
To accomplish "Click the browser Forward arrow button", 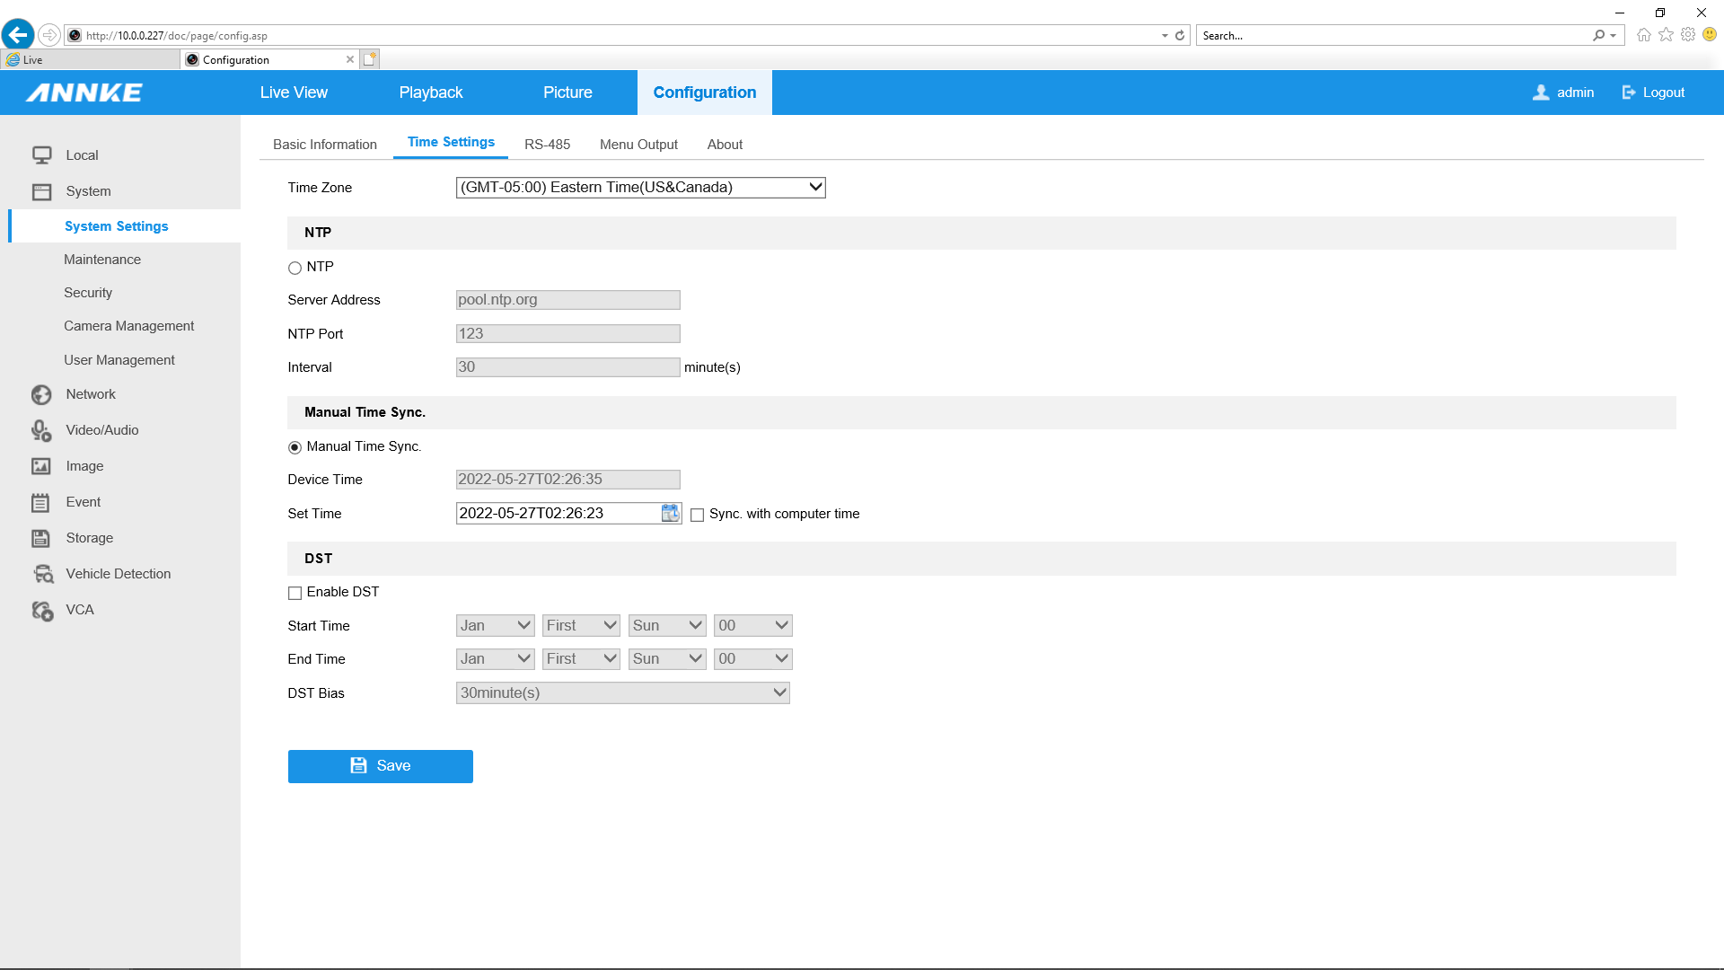I will tap(49, 35).
